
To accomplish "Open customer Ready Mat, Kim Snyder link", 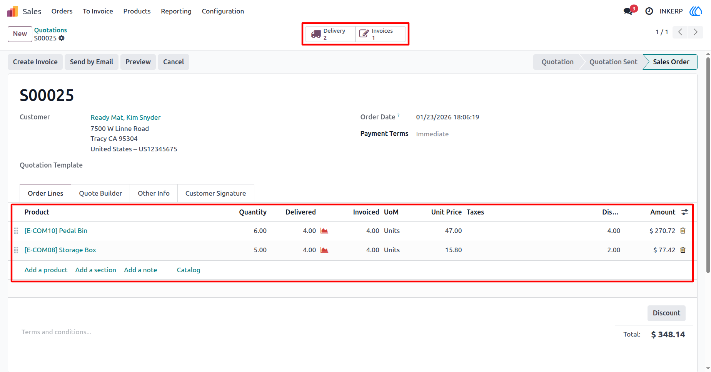I will [x=125, y=117].
